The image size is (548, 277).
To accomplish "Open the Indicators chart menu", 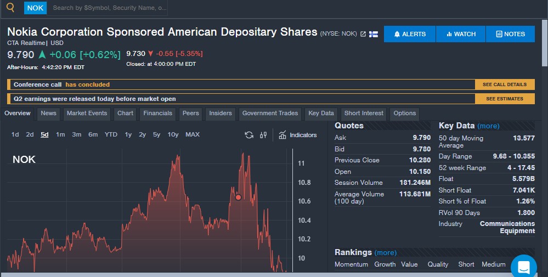I will pos(298,135).
